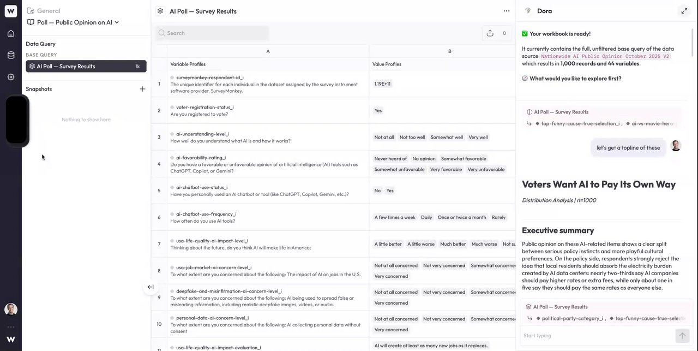The height and width of the screenshot is (351, 698).
Task: Select the Variable Profiles column header
Action: pyautogui.click(x=188, y=64)
